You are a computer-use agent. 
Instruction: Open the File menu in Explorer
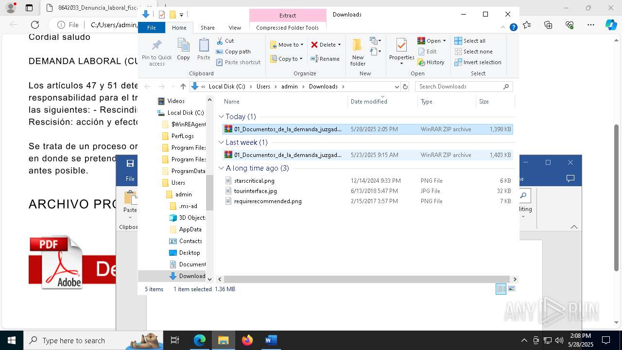(152, 28)
